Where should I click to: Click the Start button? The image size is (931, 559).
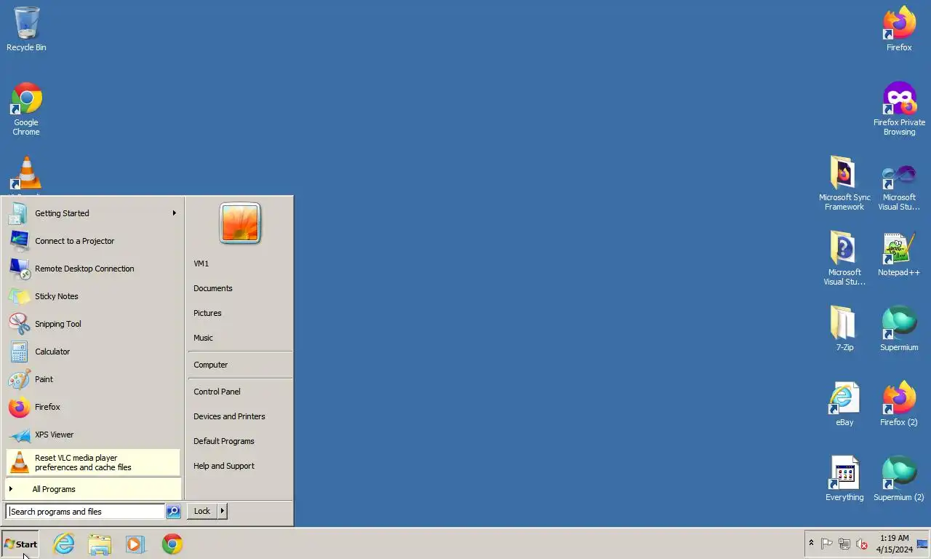click(x=20, y=544)
